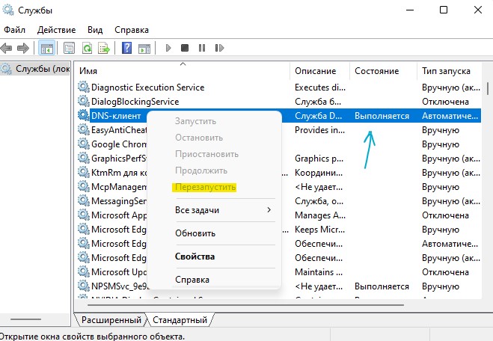493x341 pixels.
Task: Select Diagnostic Execution Service row
Action: (279, 87)
